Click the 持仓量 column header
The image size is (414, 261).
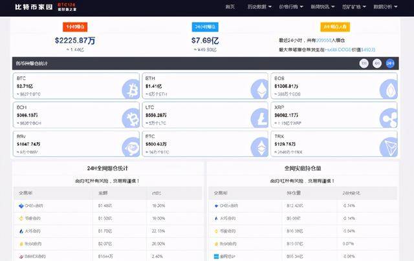coord(294,193)
